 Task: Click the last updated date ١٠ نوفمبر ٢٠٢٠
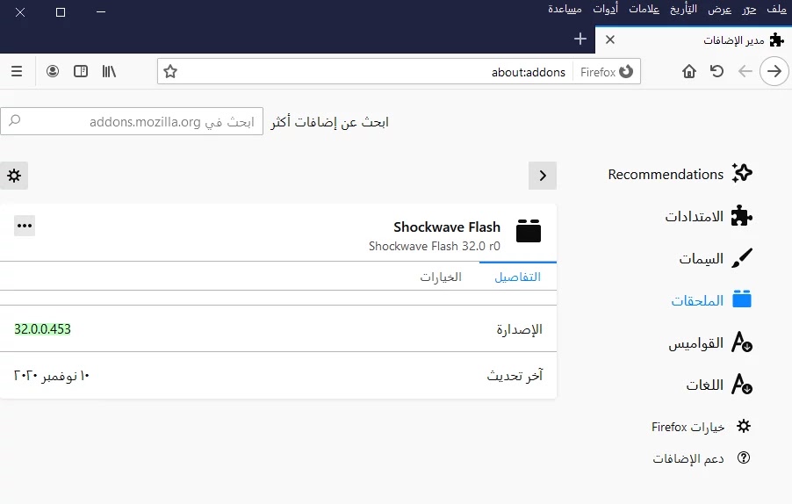coord(52,376)
